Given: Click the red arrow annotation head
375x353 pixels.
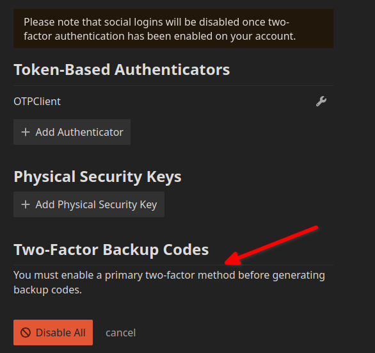Looking at the screenshot, I should 233,259.
